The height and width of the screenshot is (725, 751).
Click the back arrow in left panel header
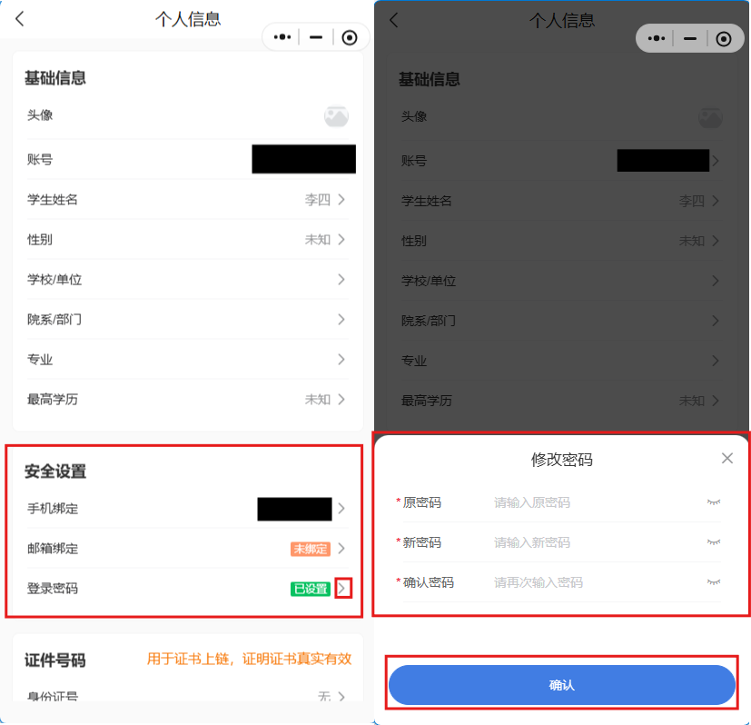click(x=19, y=19)
